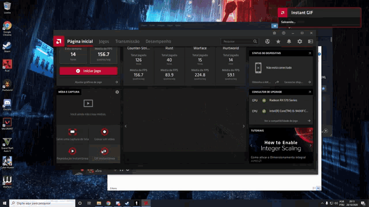This screenshot has height=207, width=369.
Task: Click the disconnected phone device icon
Action: tap(258, 68)
